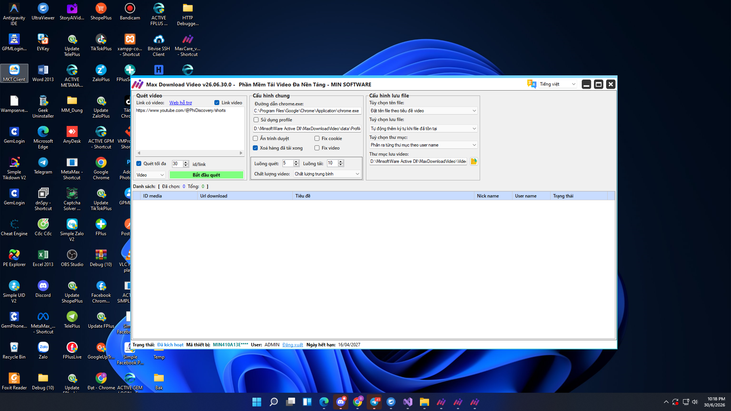Open the Tuỳ chọn thư mục dropdown

click(423, 145)
